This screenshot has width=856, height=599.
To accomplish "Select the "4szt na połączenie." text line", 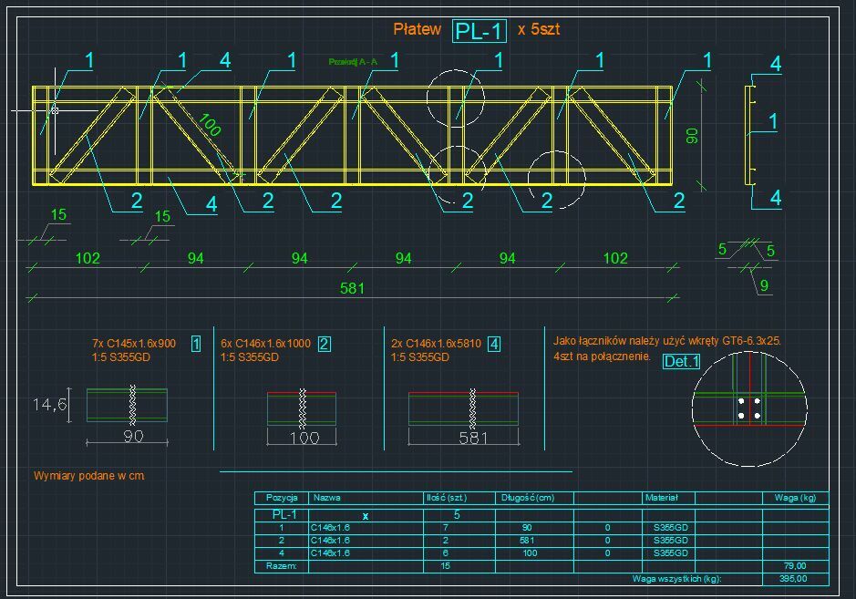I will pyautogui.click(x=603, y=356).
